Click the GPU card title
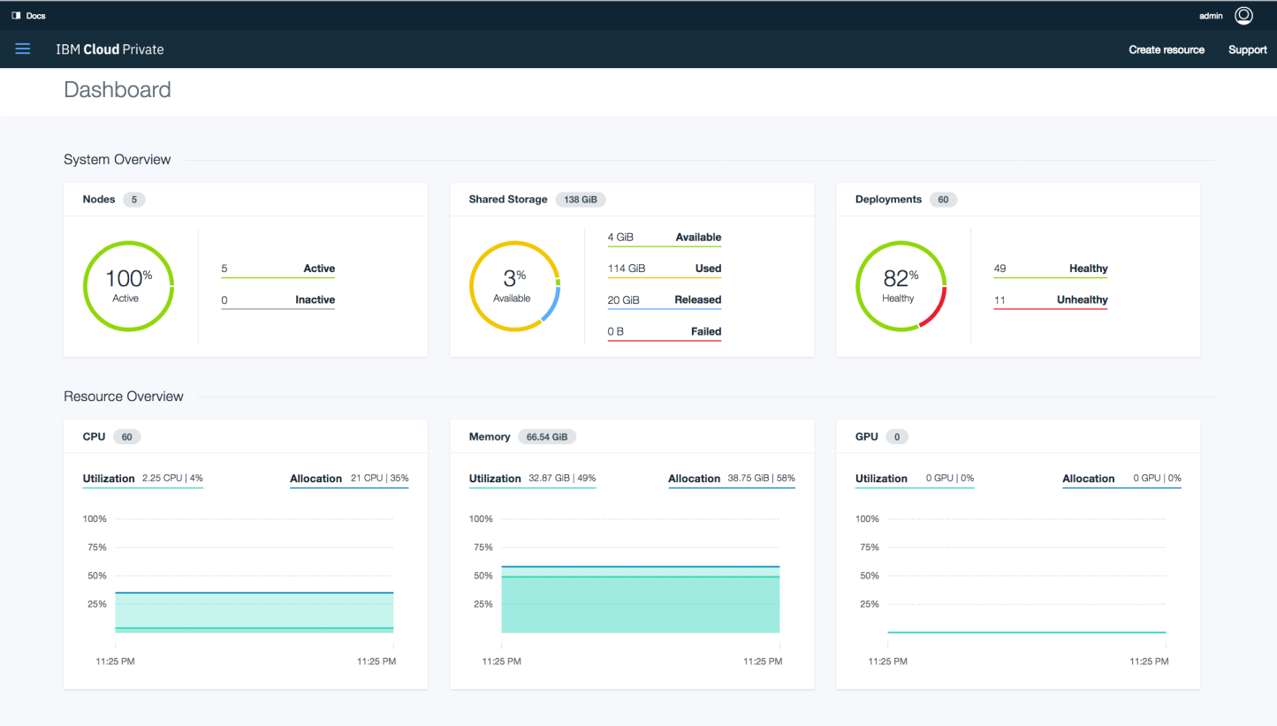 point(867,436)
